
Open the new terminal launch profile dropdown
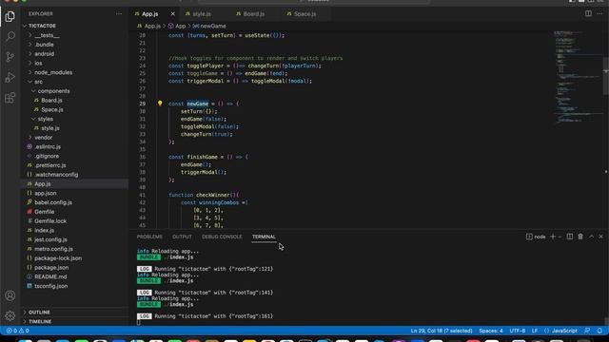click(x=560, y=237)
